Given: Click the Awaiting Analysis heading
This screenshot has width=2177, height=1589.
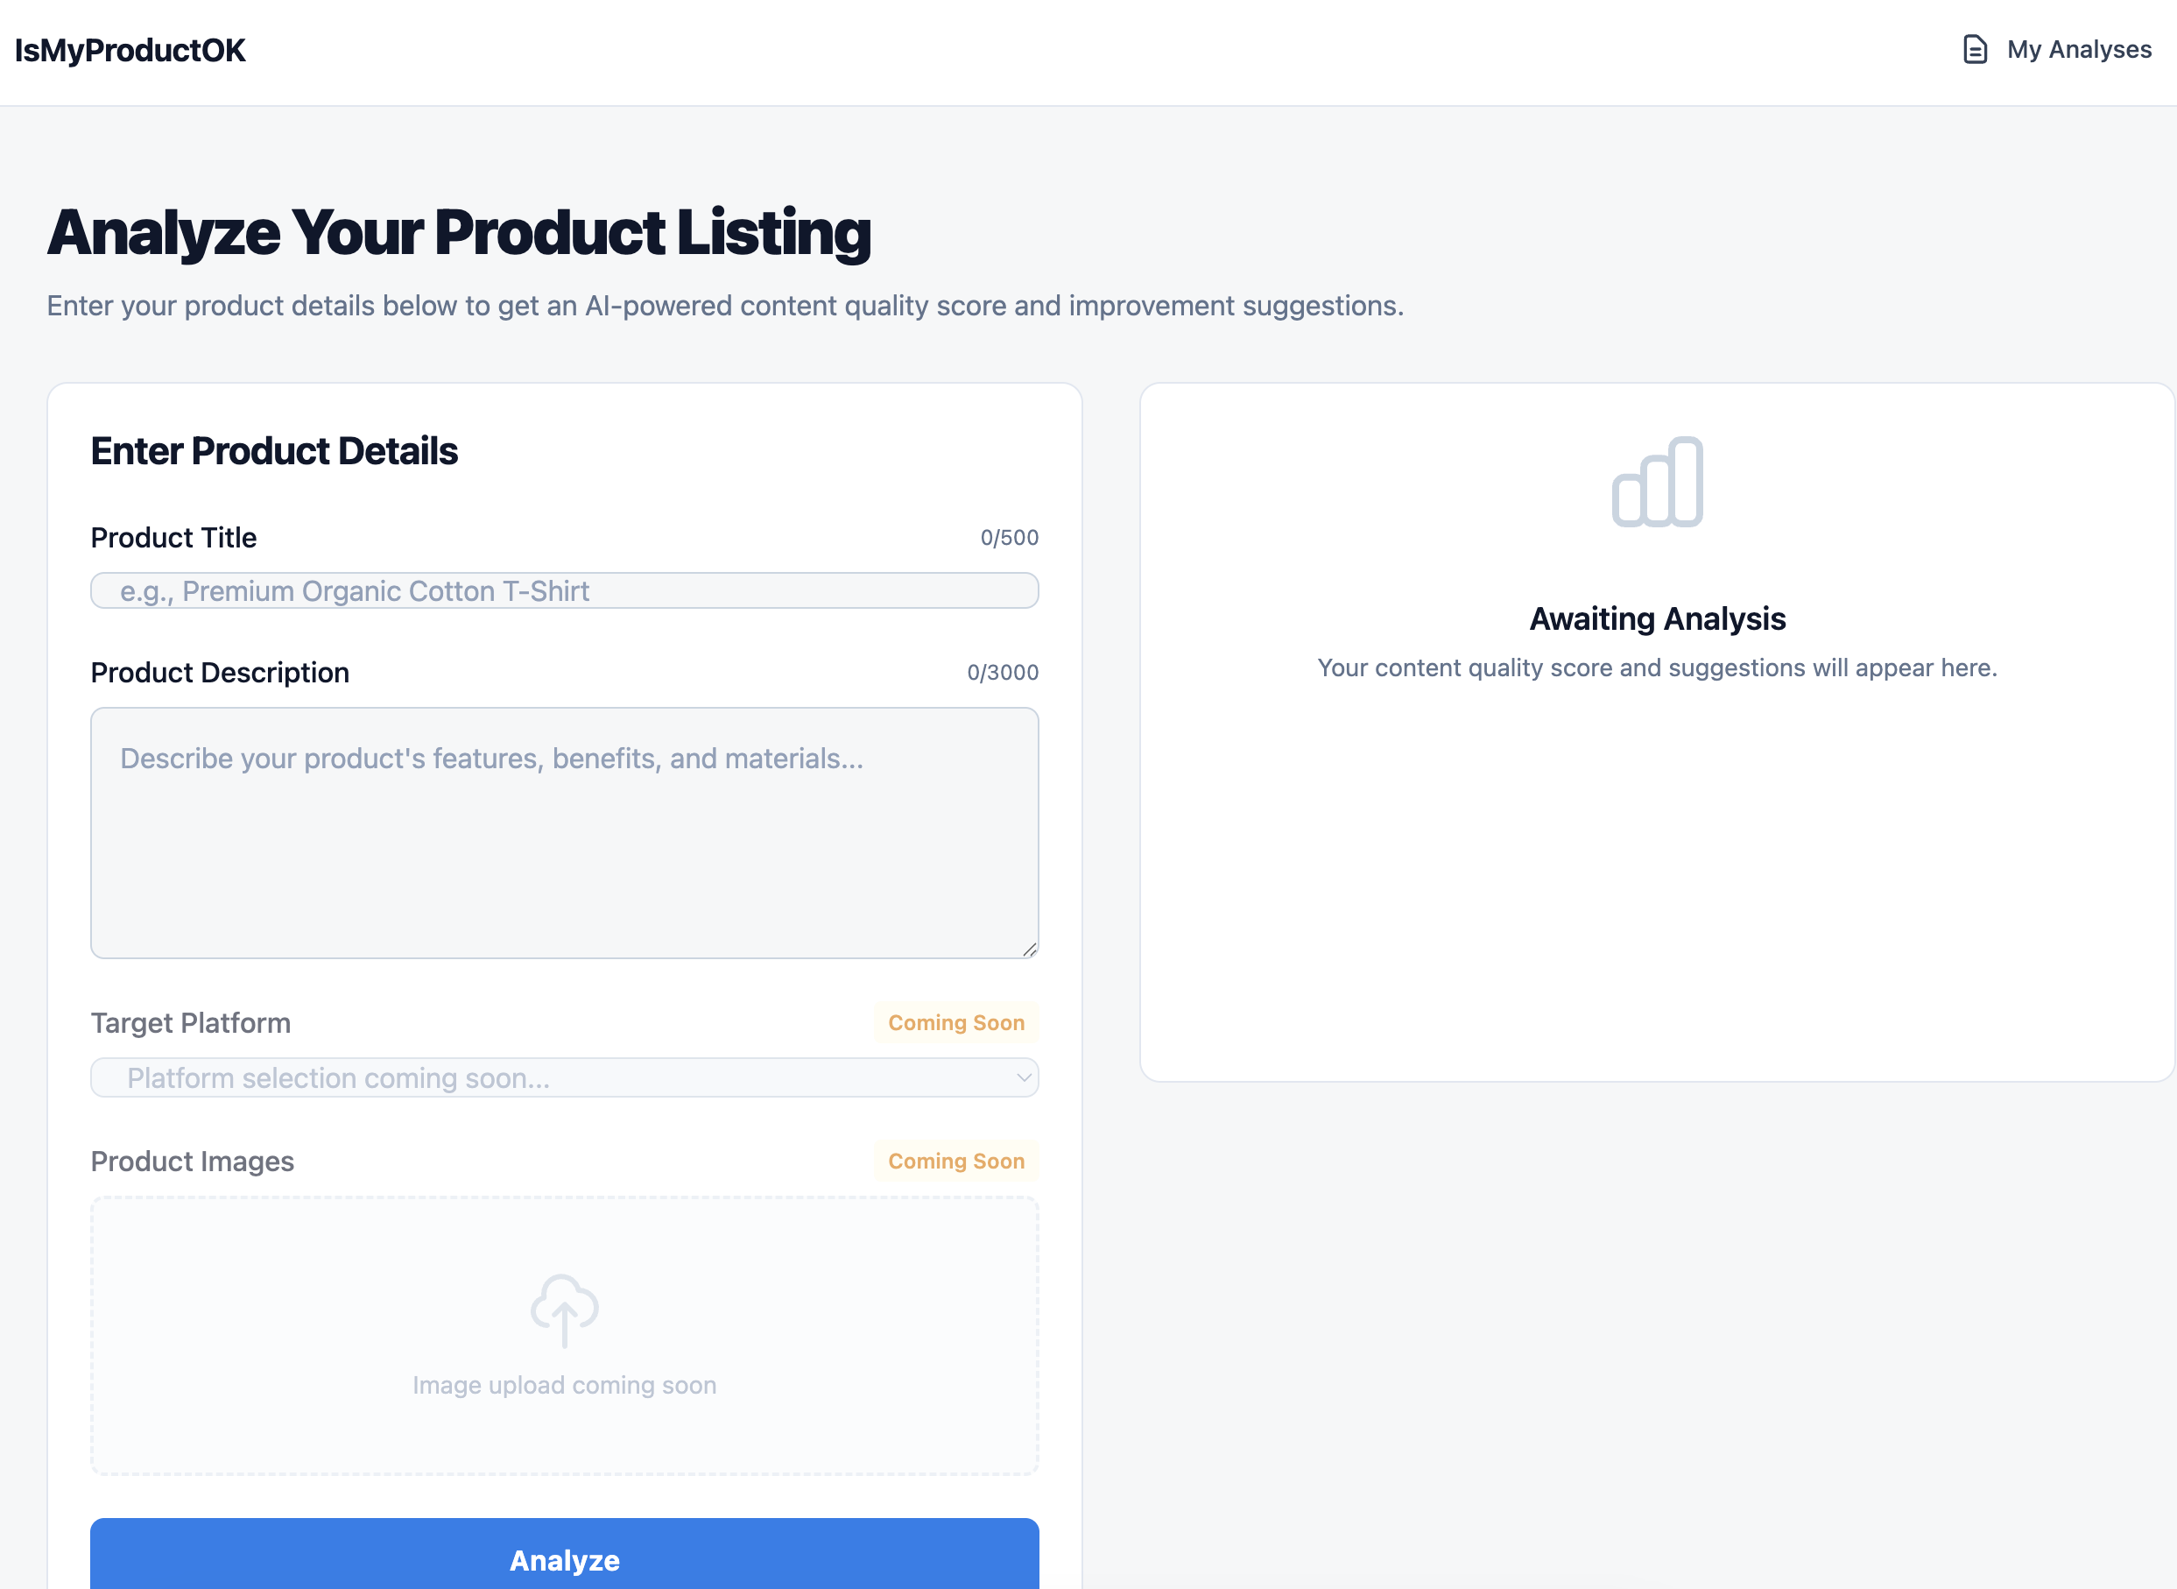Looking at the screenshot, I should click(1657, 618).
